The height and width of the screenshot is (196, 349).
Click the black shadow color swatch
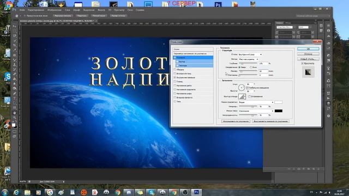pyautogui.click(x=279, y=111)
